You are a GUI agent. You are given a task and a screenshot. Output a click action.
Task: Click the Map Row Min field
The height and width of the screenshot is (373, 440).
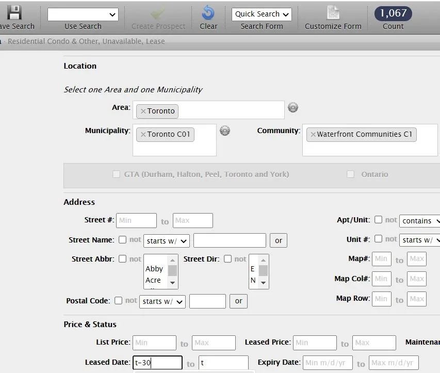[x=382, y=299]
